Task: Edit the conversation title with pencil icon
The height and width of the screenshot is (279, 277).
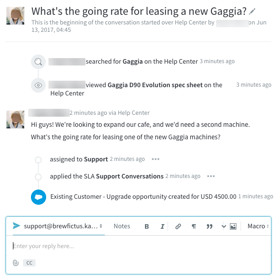Action: [252, 11]
